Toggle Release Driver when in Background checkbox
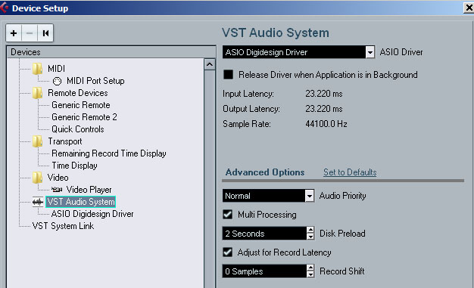Screen dimensions: 474x288 (228, 74)
